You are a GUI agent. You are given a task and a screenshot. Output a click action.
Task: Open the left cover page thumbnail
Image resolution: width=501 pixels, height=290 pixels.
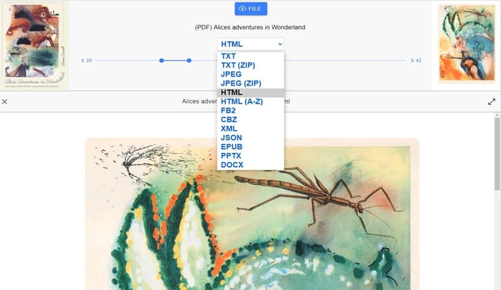point(35,46)
